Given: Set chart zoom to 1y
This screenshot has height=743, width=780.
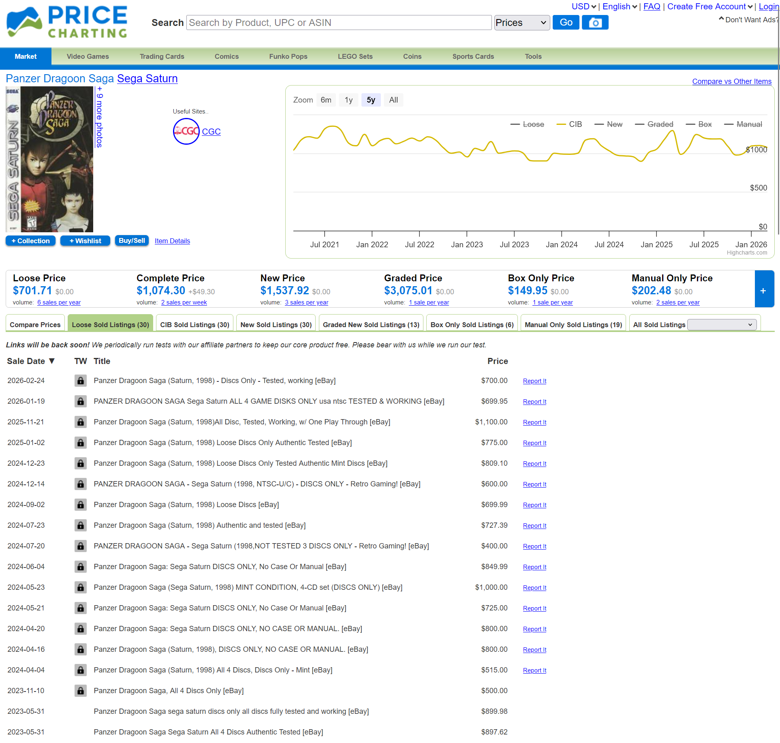Looking at the screenshot, I should [x=348, y=100].
